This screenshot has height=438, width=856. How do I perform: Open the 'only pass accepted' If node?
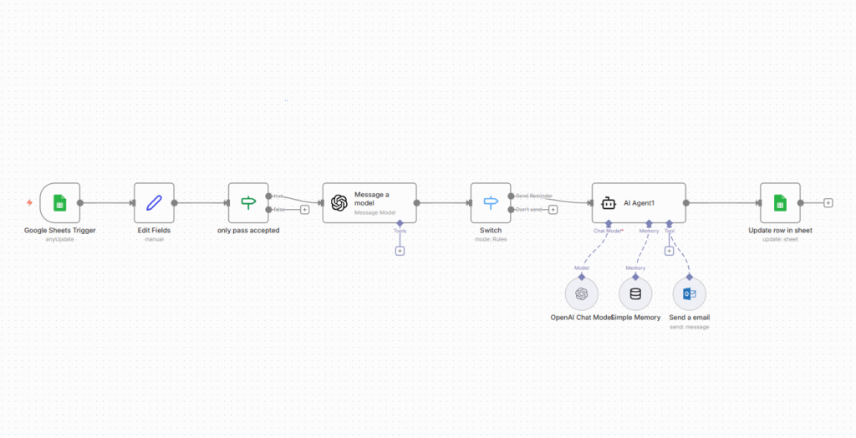[248, 203]
